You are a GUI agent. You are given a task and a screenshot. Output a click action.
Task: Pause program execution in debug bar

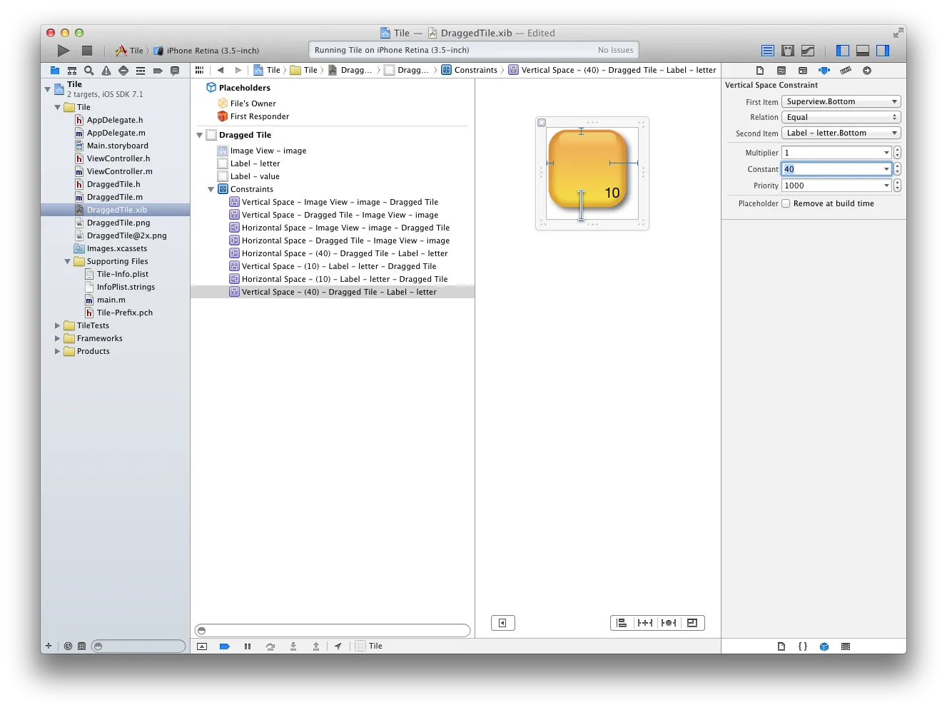(x=248, y=646)
